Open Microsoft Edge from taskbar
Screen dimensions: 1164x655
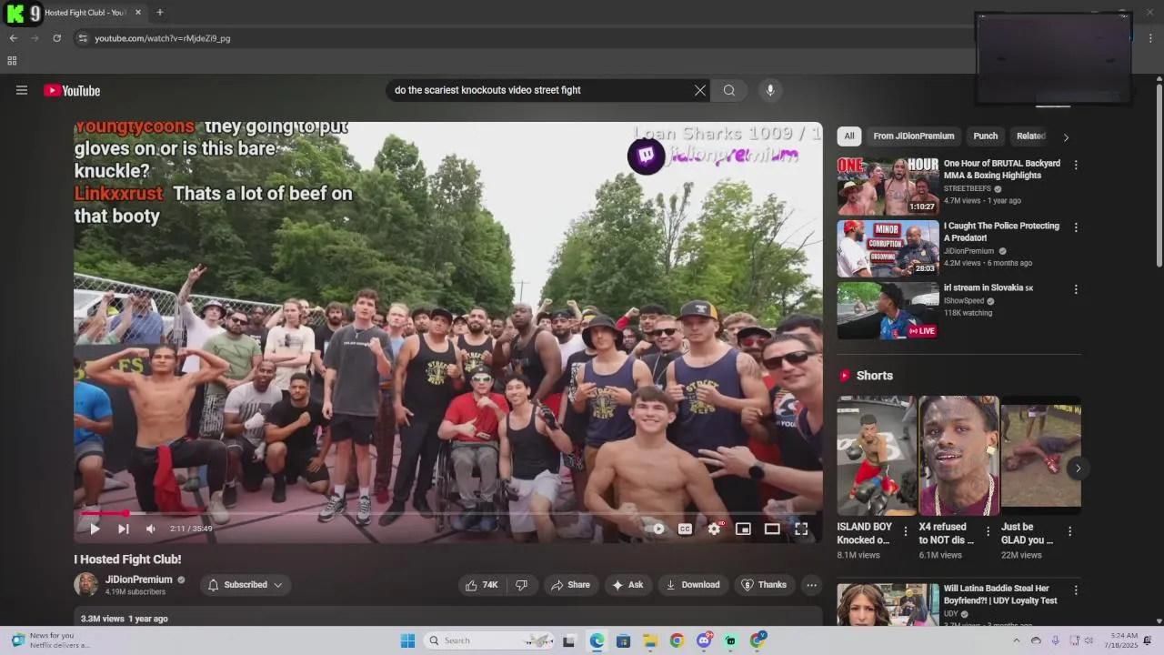point(597,640)
